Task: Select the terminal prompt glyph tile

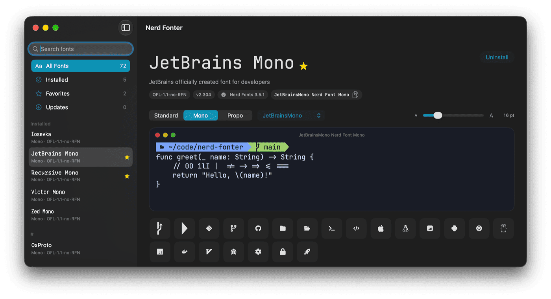Action: (332, 228)
